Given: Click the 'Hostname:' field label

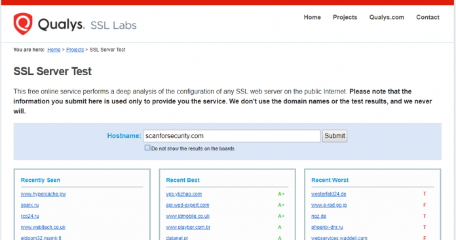Looking at the screenshot, I should coord(124,136).
